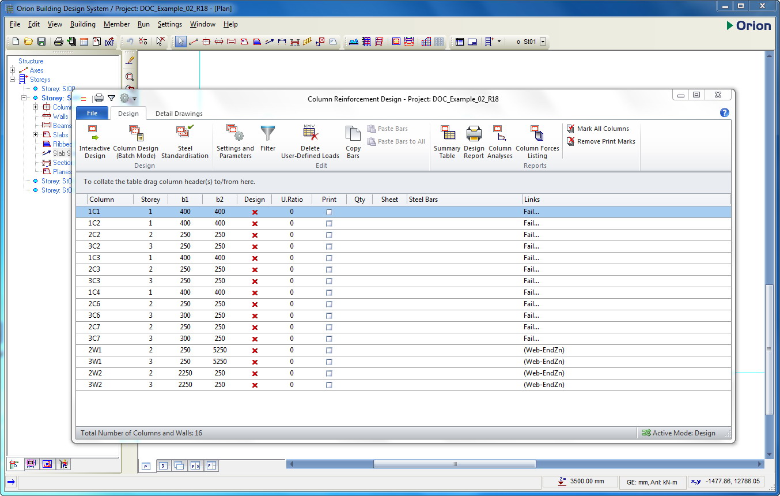The image size is (780, 496).
Task: Expand the Columns tree node
Action: point(36,107)
